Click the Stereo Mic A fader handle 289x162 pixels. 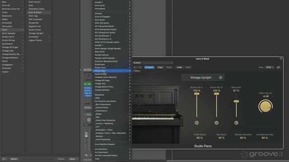pos(197,94)
